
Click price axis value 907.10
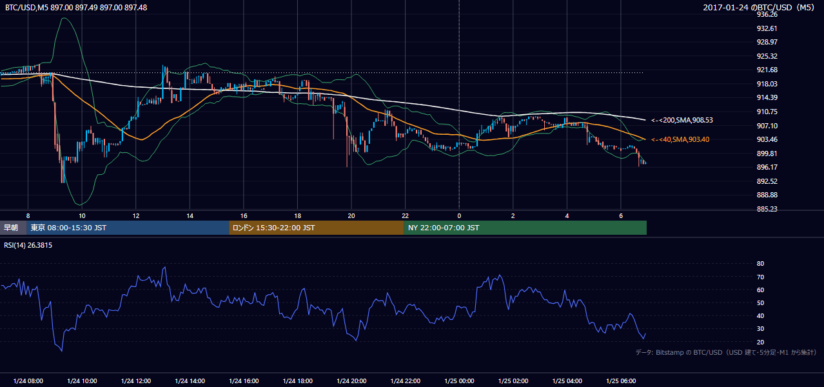pos(767,126)
